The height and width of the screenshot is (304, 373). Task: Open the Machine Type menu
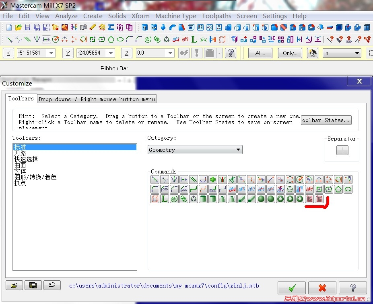(x=176, y=16)
